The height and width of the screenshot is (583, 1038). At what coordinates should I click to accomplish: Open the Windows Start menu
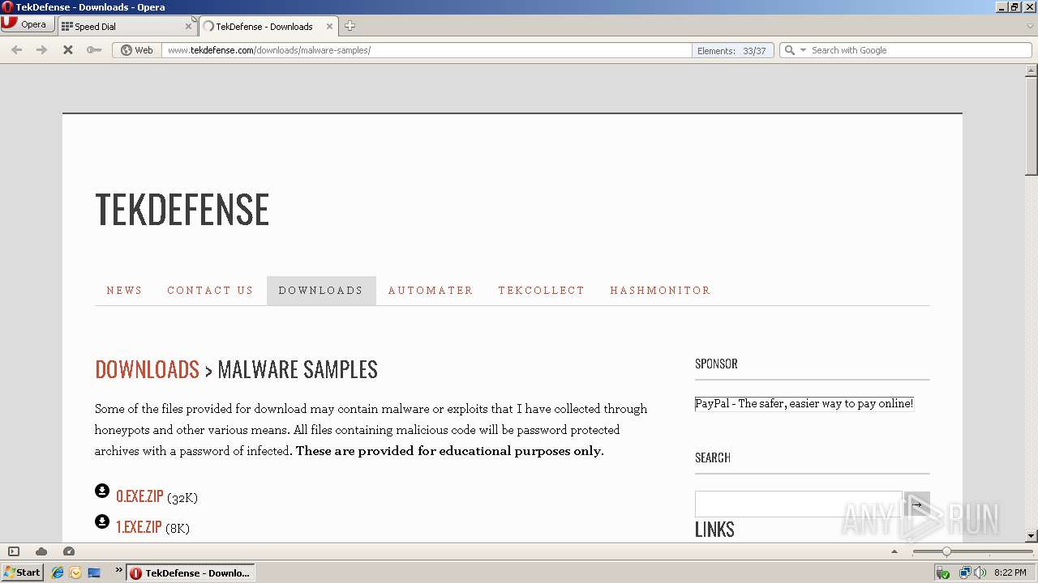[23, 572]
